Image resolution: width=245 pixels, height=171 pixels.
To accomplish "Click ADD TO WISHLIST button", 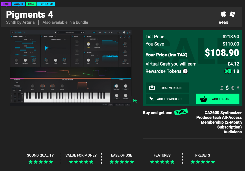I will [x=167, y=99].
